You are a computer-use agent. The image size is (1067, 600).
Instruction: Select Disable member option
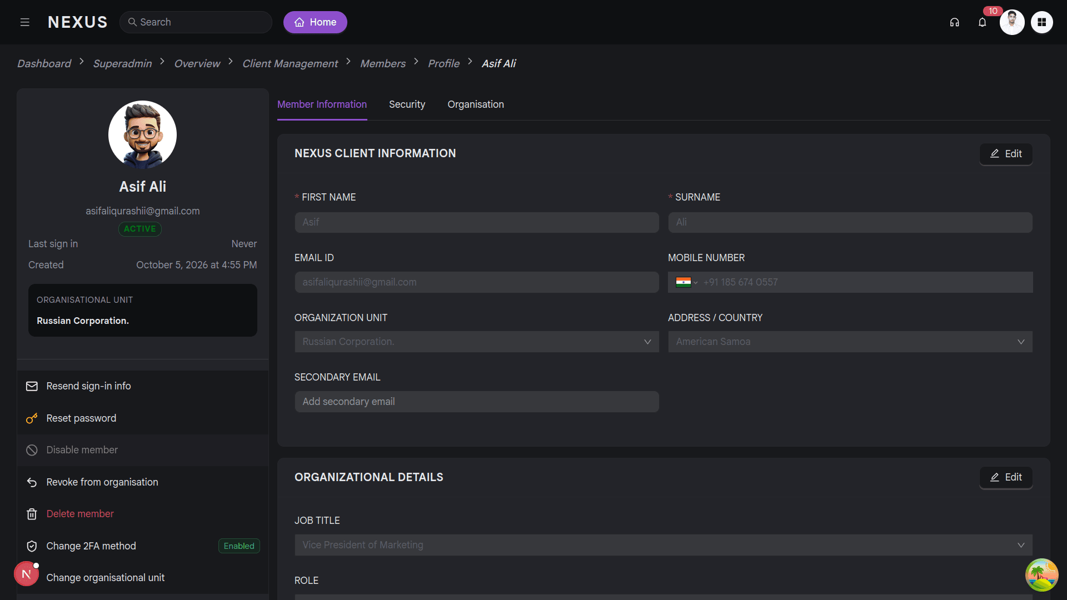143,450
